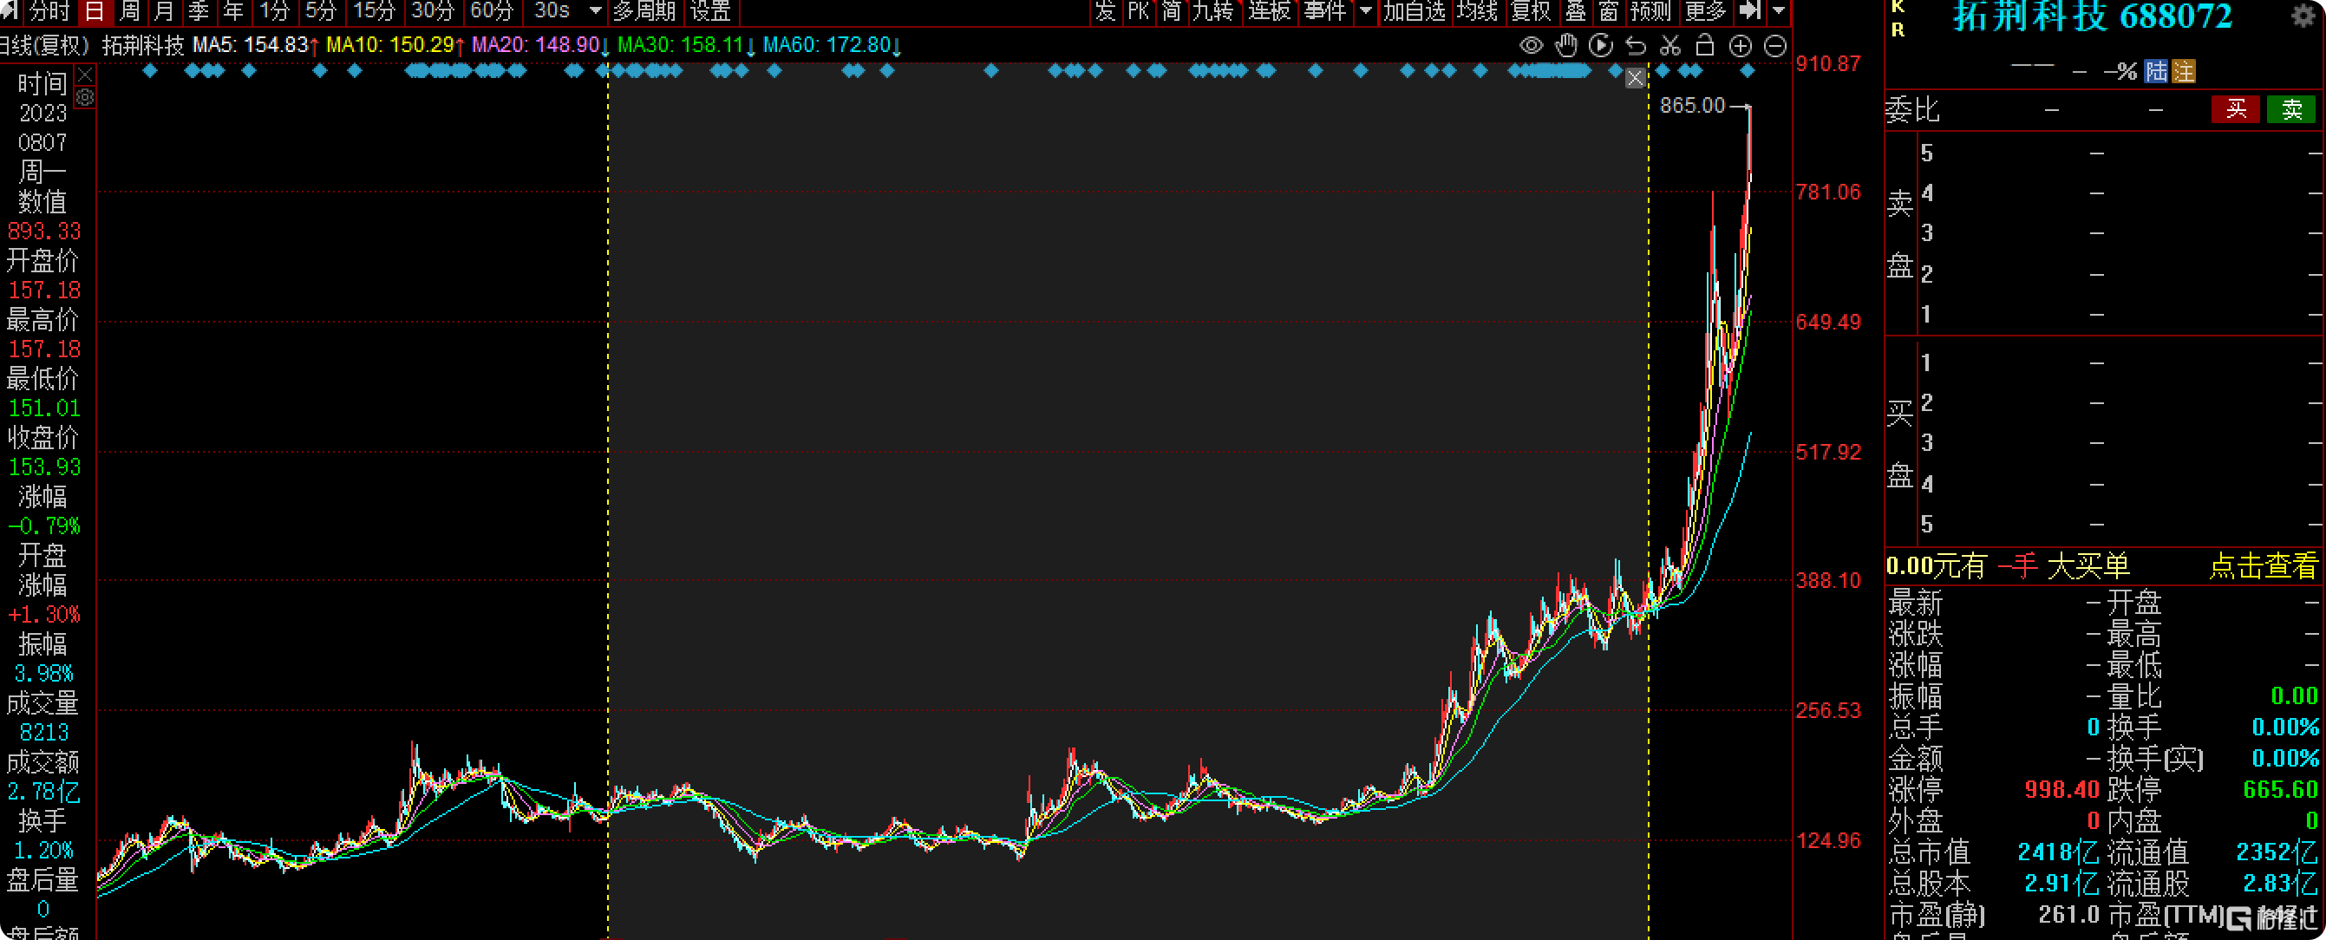This screenshot has width=2326, height=940.
Task: Click the 点击查看 link for large orders
Action: click(2263, 566)
